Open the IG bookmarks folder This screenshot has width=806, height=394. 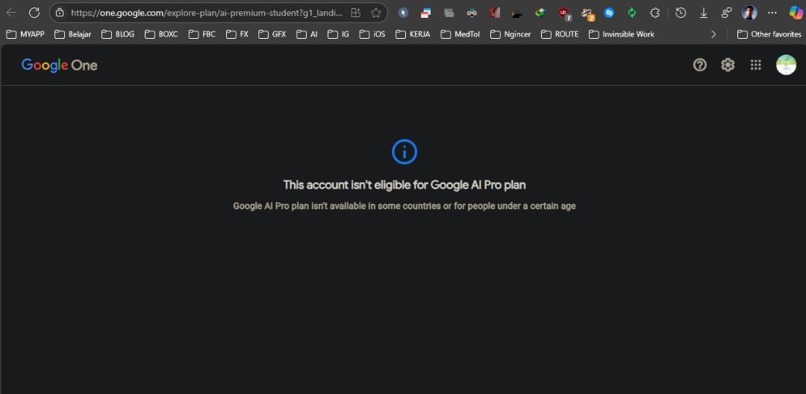339,34
